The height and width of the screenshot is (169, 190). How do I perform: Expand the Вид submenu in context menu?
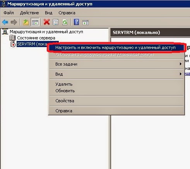116,74
